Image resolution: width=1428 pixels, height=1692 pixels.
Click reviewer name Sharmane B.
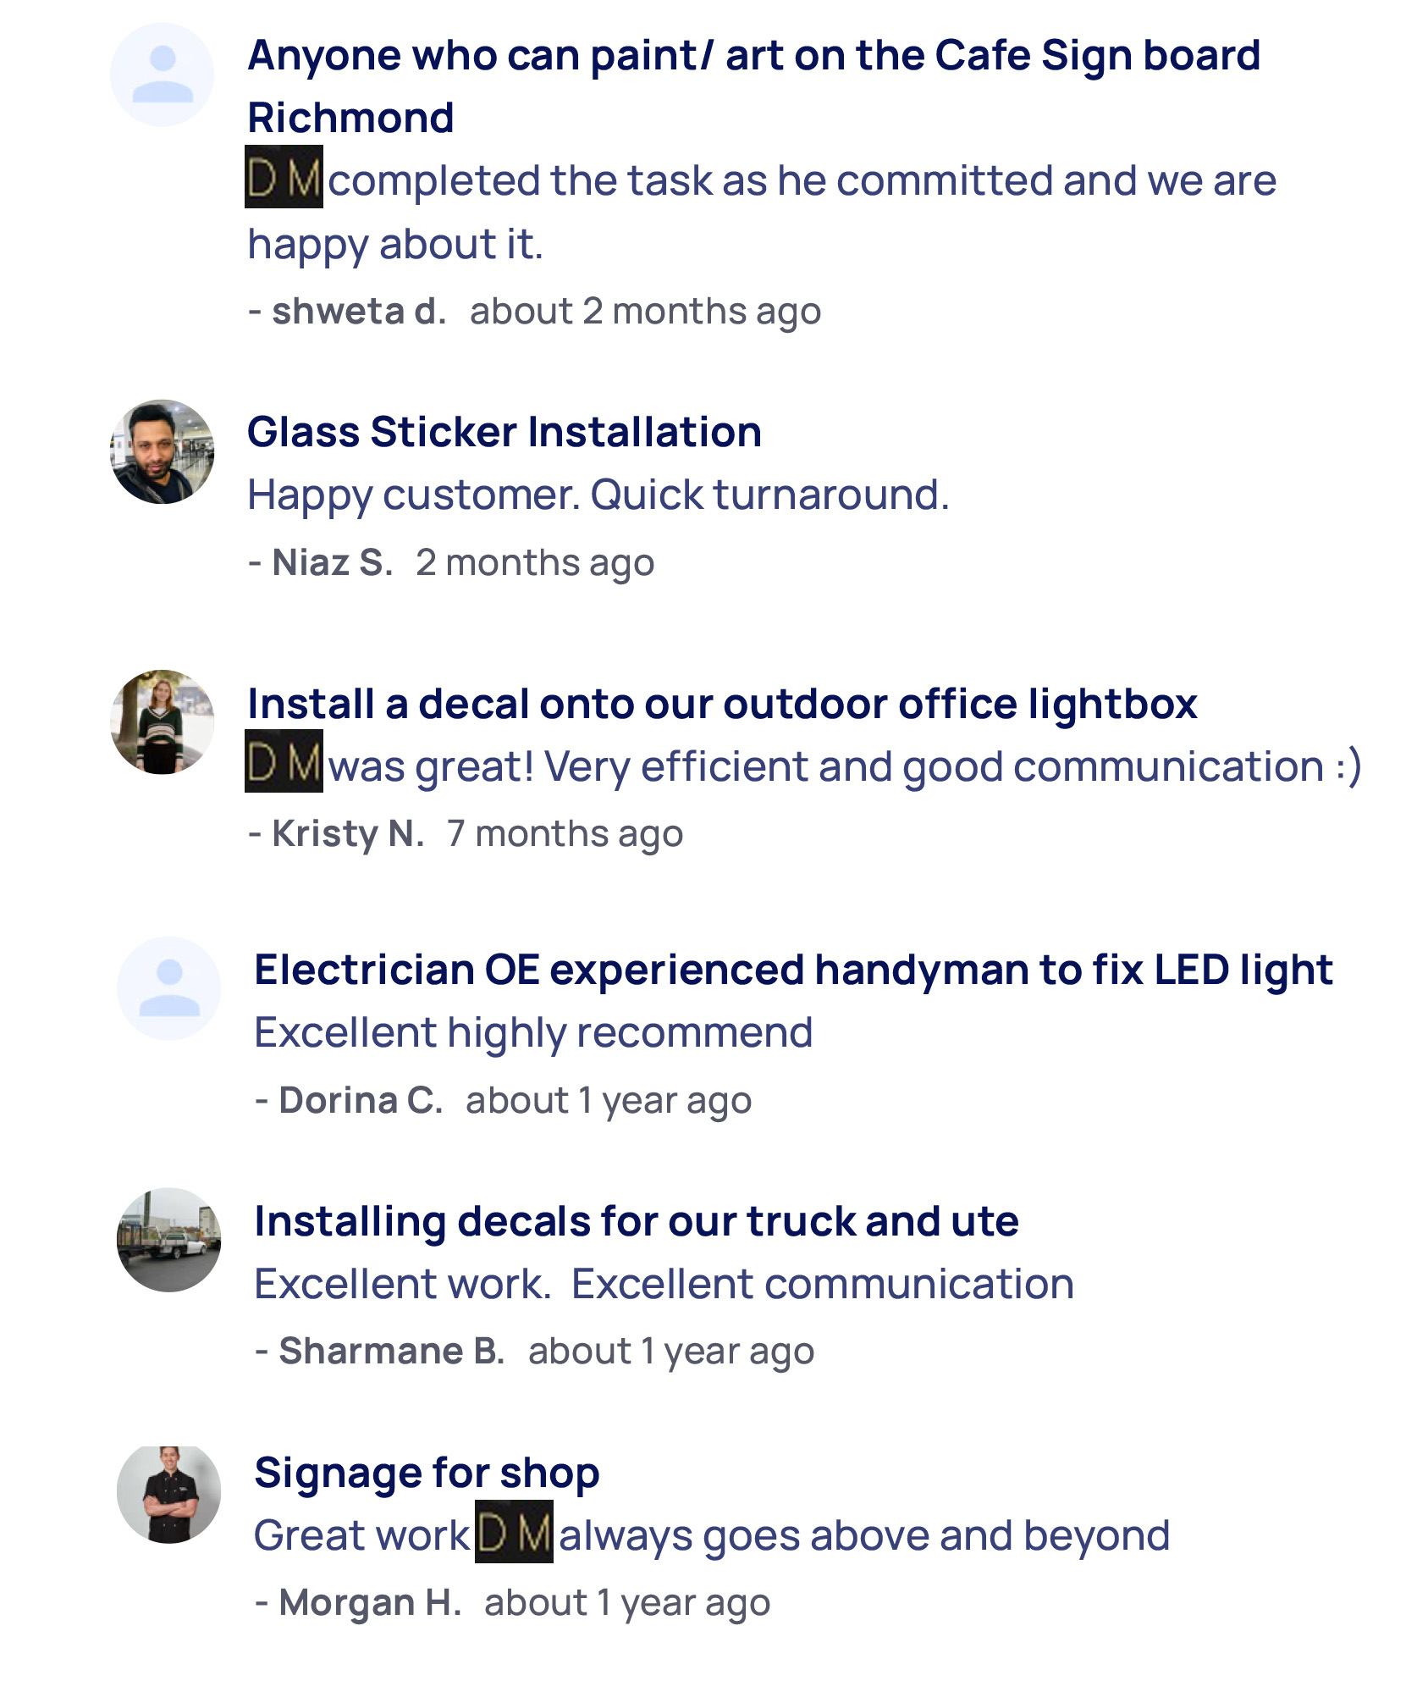391,1352
